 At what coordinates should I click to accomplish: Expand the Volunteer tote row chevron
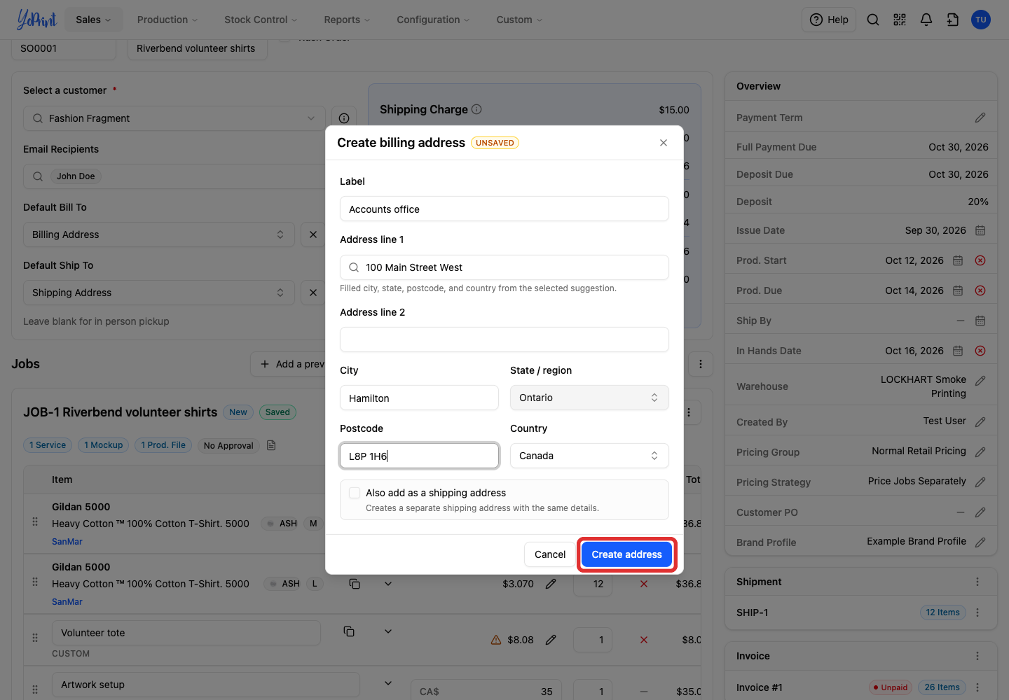click(388, 631)
